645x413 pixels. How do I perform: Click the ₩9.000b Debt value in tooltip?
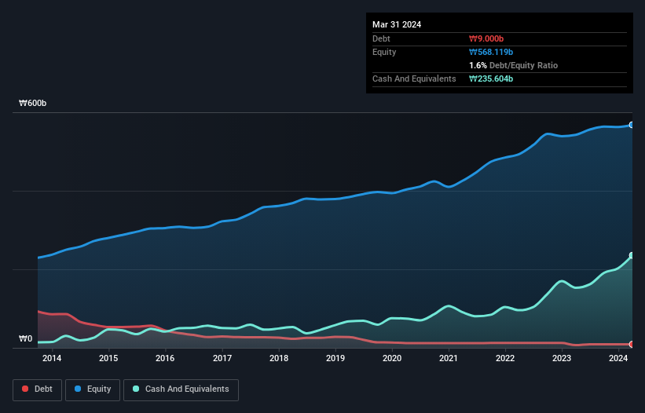(487, 38)
